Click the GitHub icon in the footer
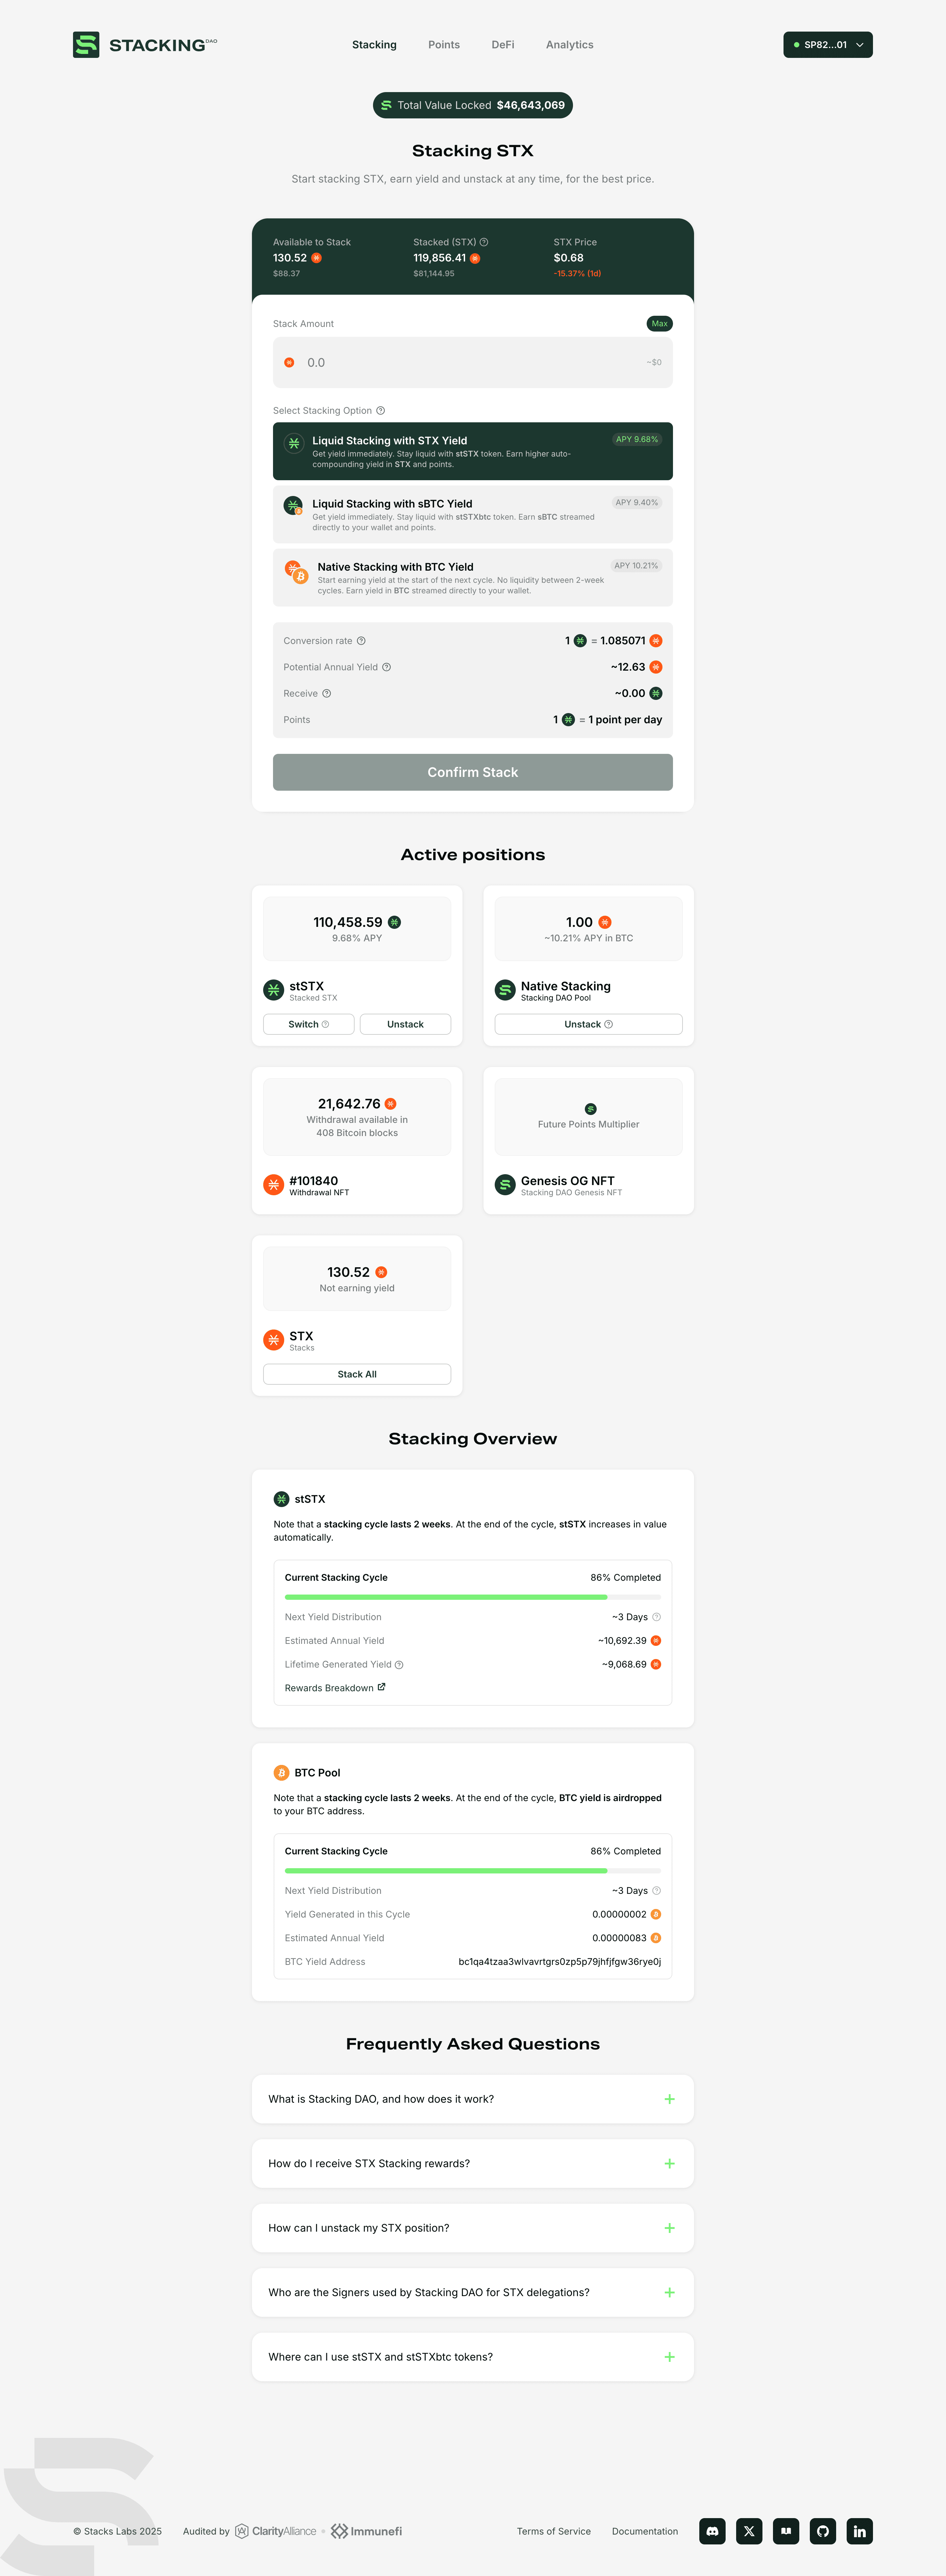The image size is (946, 2576). tap(823, 2531)
